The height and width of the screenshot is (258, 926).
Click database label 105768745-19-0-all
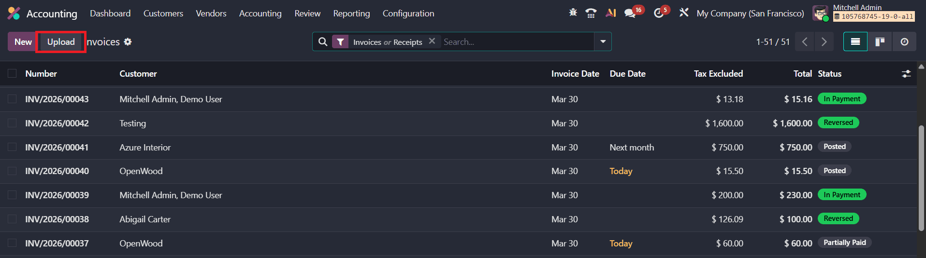point(874,16)
